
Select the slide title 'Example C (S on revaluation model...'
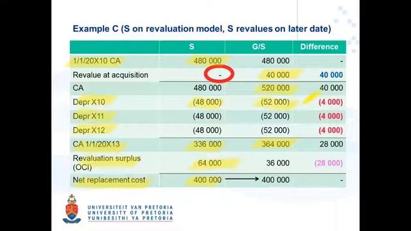pos(202,28)
